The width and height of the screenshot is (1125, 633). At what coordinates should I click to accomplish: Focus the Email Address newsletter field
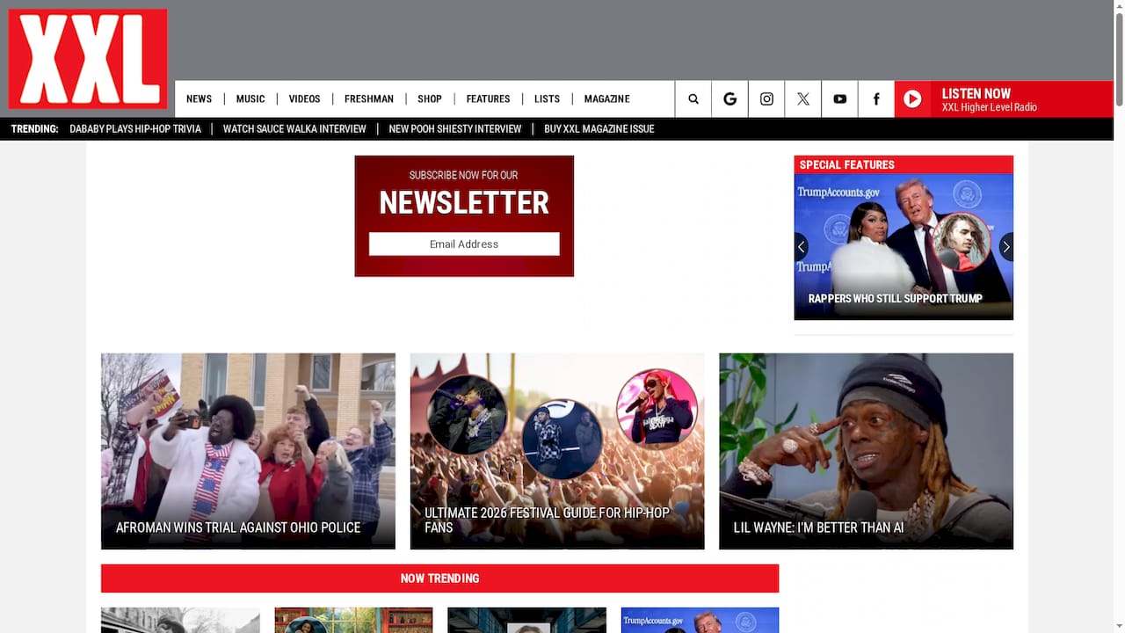pos(464,244)
